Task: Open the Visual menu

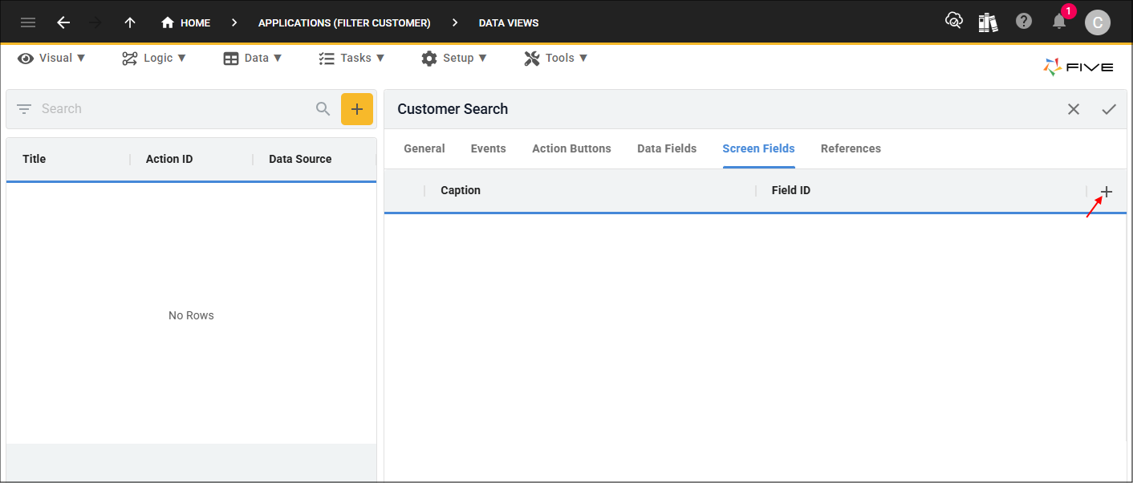Action: pos(51,58)
